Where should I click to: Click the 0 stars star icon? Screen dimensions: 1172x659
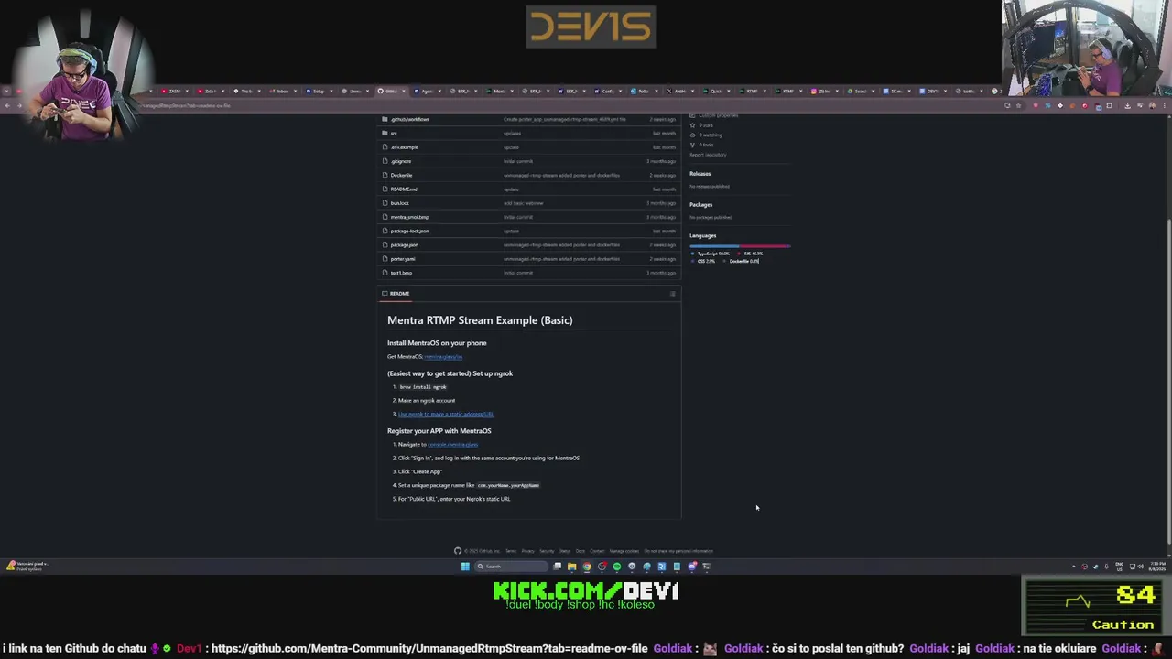coord(692,125)
